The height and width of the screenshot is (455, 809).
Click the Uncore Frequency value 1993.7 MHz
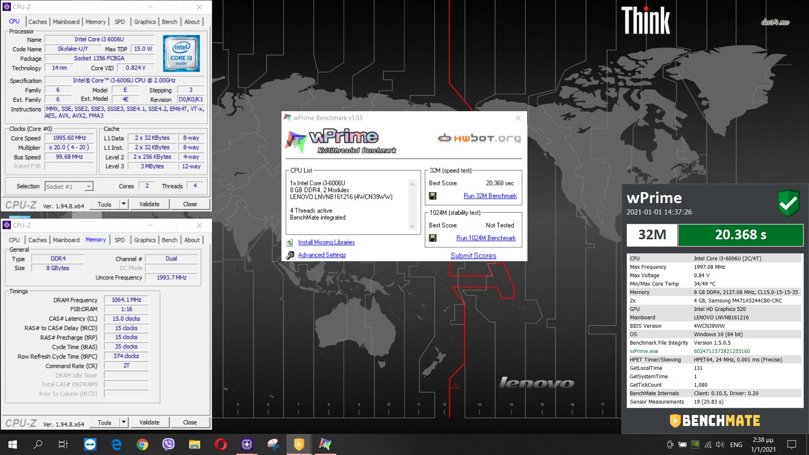pos(171,278)
